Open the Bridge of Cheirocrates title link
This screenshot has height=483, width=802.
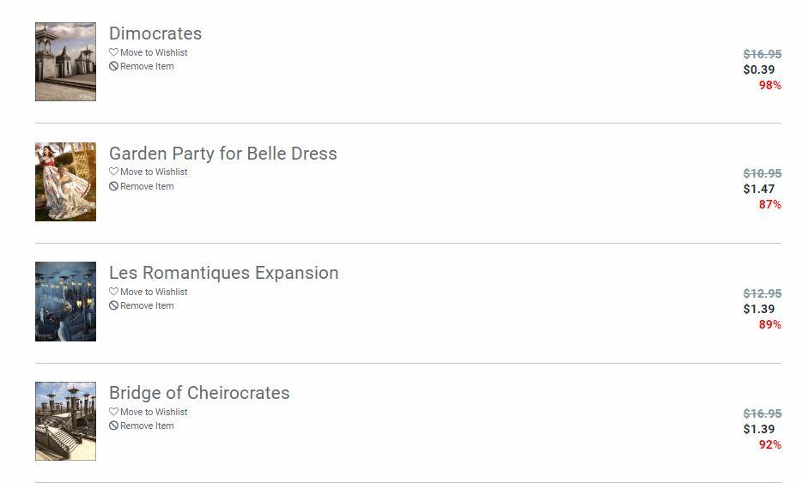[199, 393]
